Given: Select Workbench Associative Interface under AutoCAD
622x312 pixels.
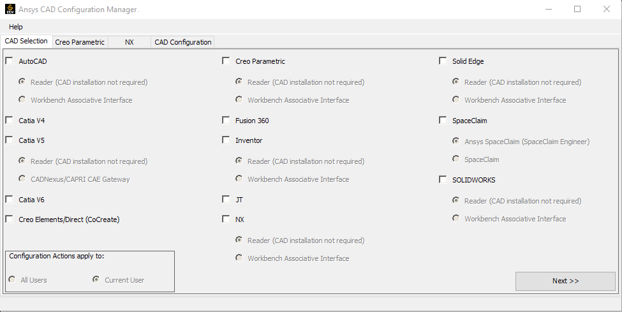Looking at the screenshot, I should (x=23, y=100).
